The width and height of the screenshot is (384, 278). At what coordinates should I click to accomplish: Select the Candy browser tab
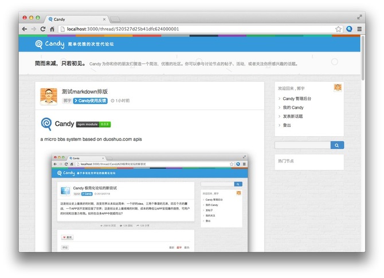click(76, 19)
